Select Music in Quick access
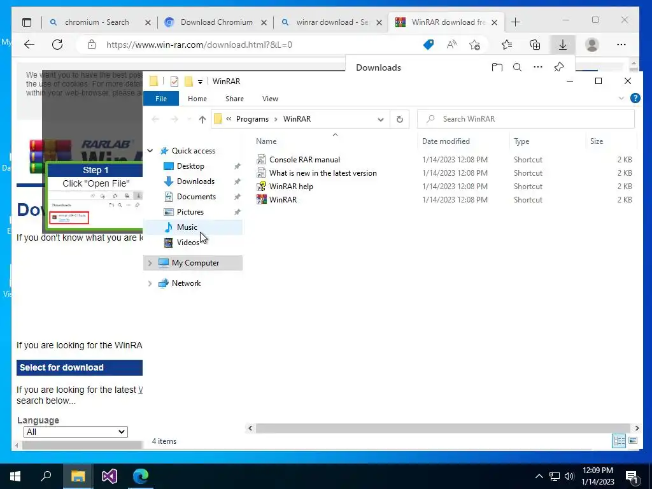Viewport: 652px width, 489px height. 187,227
